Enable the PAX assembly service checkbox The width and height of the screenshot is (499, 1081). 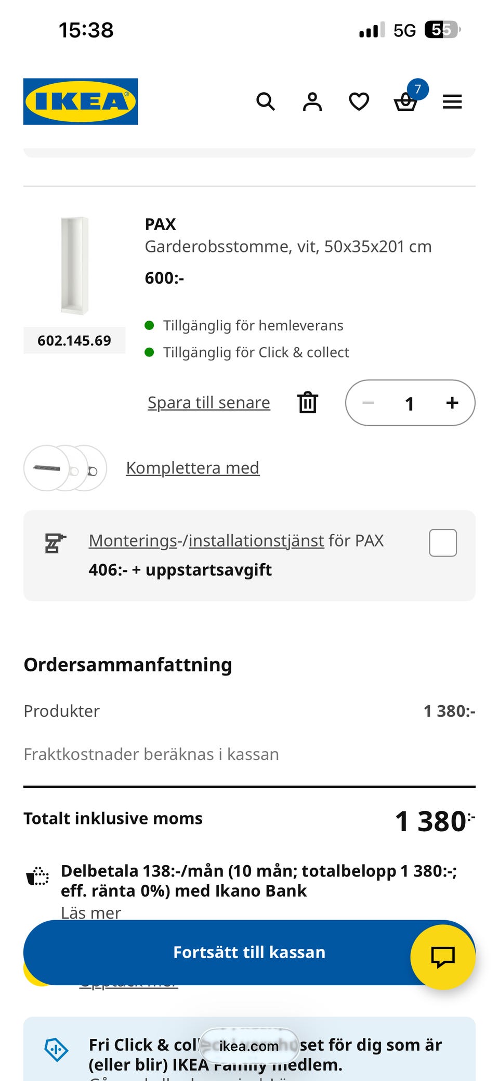(x=443, y=543)
